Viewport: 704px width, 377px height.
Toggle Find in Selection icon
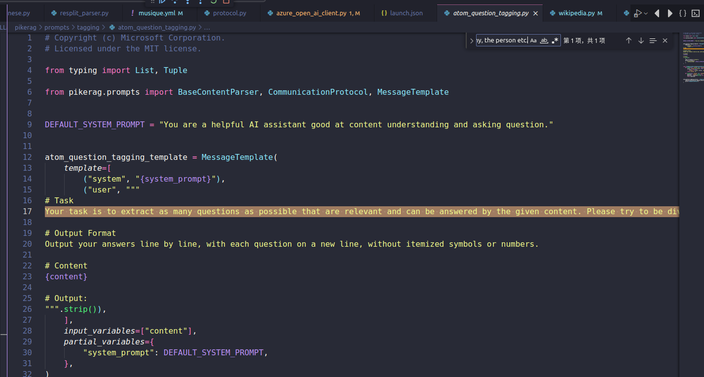653,40
